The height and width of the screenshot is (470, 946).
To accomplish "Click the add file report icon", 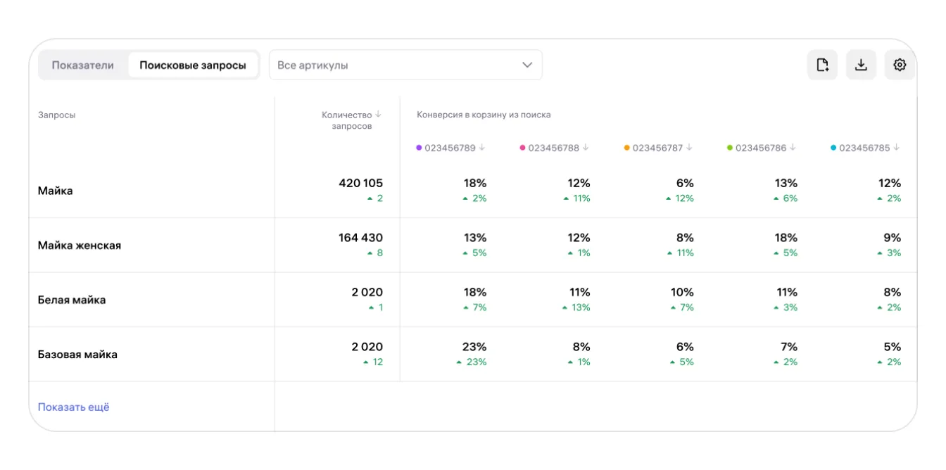I will 822,65.
